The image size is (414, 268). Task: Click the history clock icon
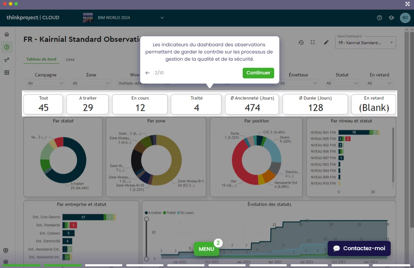pos(301,42)
